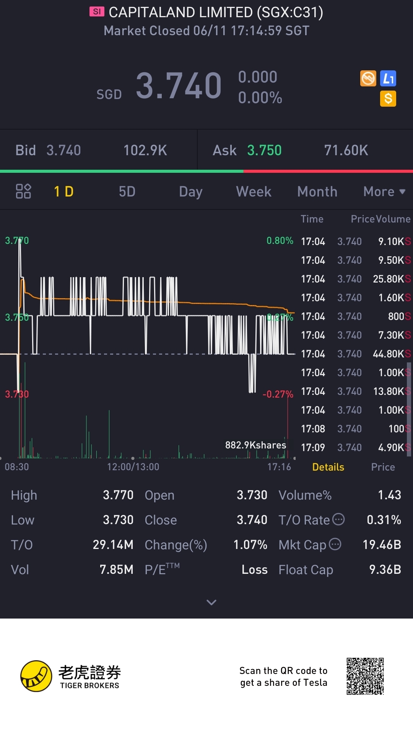Tap the Mkt Cap value 19.46B

[382, 545]
